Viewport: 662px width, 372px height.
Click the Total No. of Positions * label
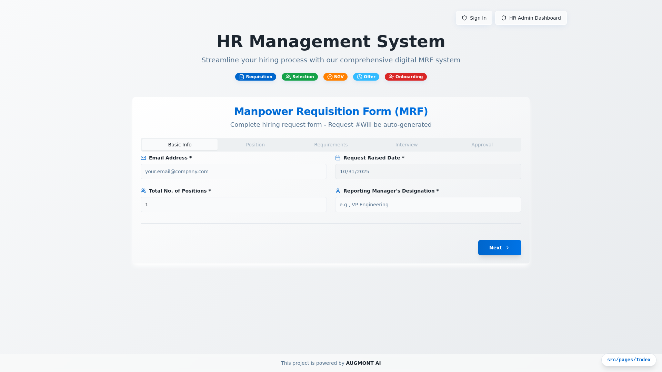click(x=180, y=191)
